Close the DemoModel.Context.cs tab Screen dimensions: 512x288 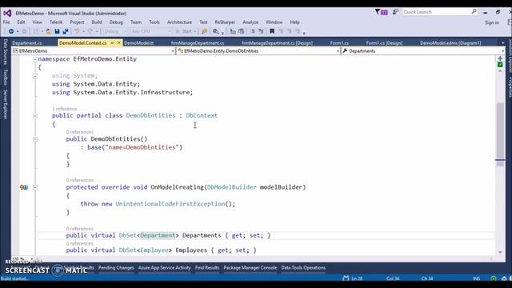pyautogui.click(x=119, y=42)
